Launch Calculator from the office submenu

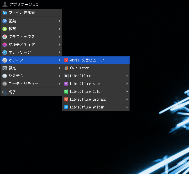(x=96, y=68)
